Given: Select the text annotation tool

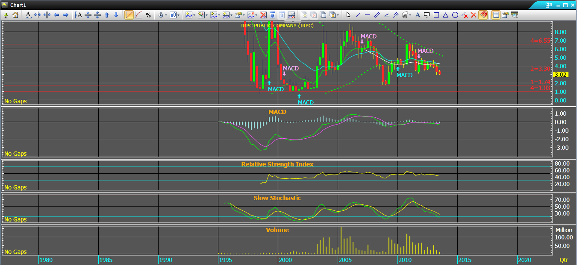Looking at the screenshot, I should [418, 15].
